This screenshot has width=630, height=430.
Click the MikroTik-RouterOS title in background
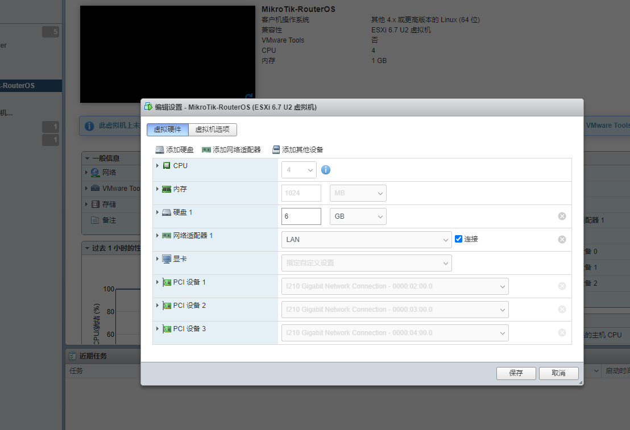click(x=298, y=9)
